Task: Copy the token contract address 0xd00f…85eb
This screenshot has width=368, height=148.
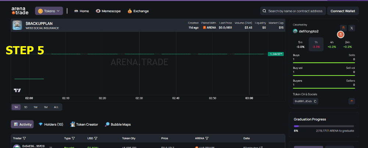Action: (x=315, y=101)
